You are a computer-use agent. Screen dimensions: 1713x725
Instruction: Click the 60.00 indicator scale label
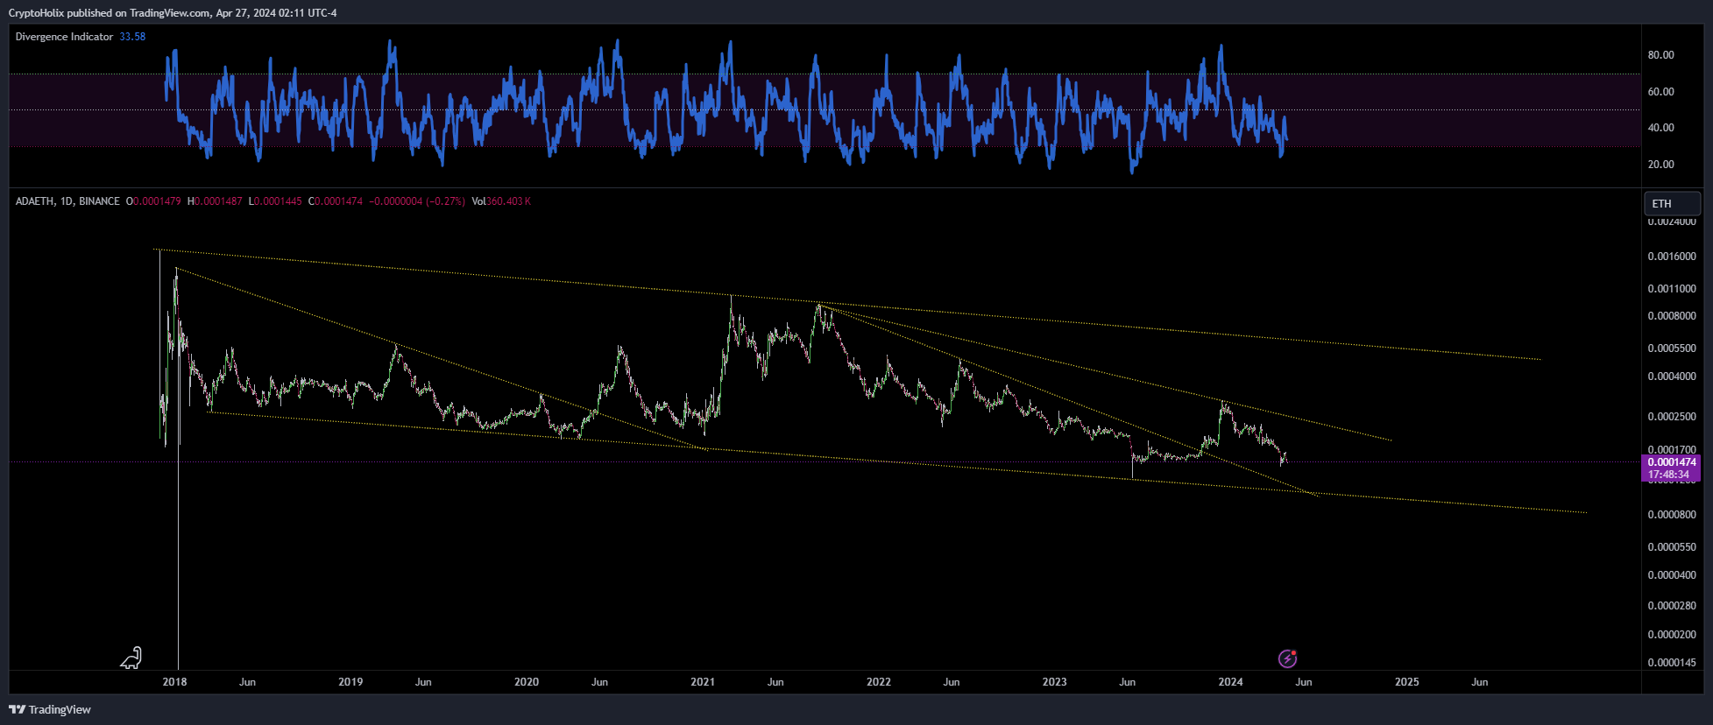coord(1660,92)
